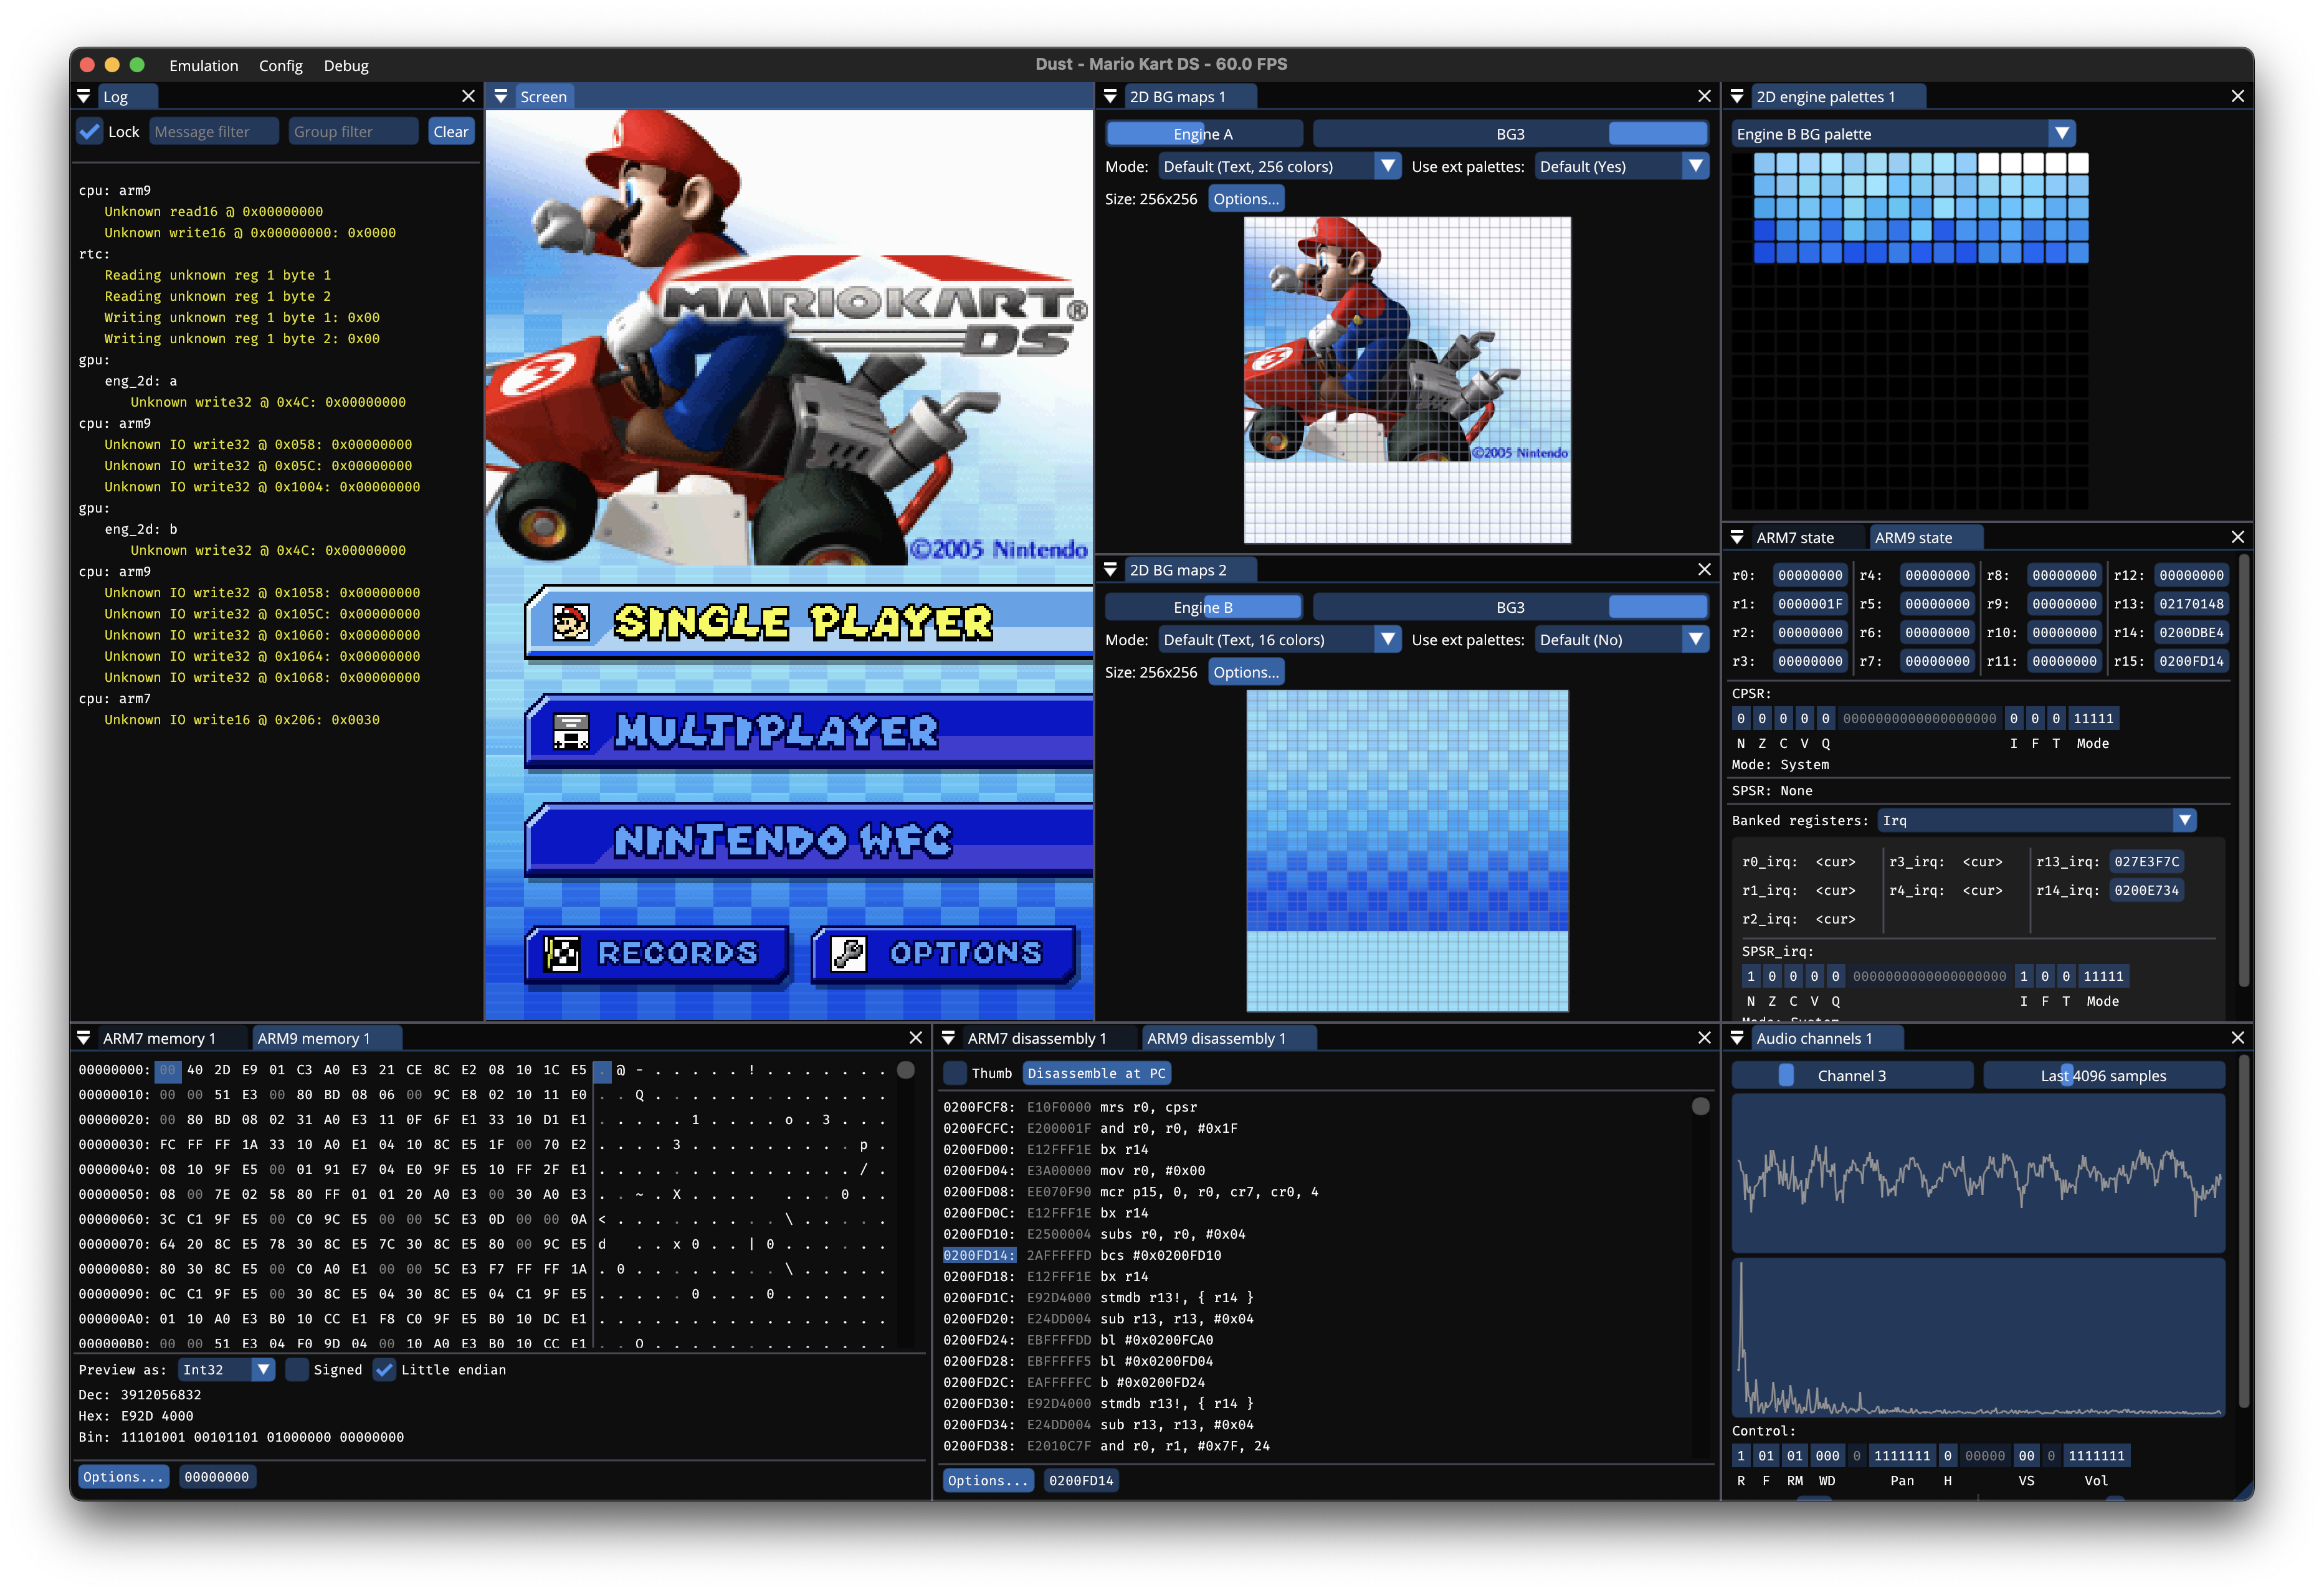Collapse the Log panel triangle icon
Viewport: 2324px width, 1593px height.
point(84,97)
